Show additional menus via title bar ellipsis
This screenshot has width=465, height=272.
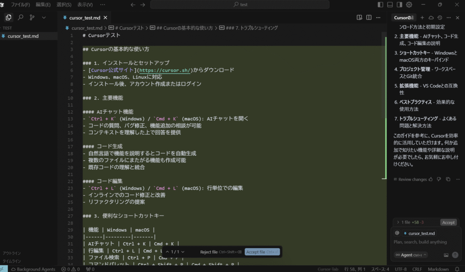[103, 5]
